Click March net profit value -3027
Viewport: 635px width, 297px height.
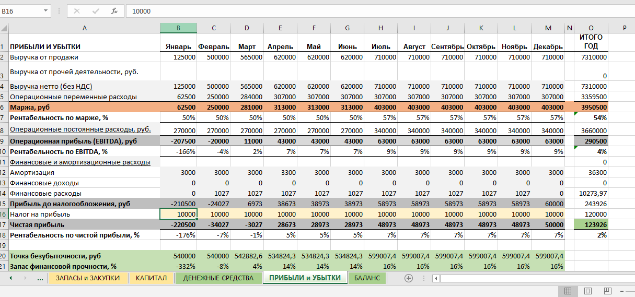coord(247,224)
